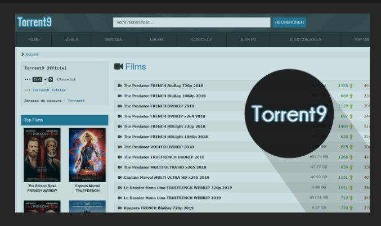Click the Top Films panel header
The width and height of the screenshot is (381, 226).
[65, 120]
